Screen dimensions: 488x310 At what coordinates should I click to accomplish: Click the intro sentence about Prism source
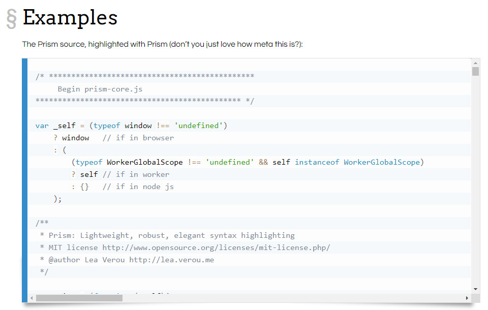point(162,44)
